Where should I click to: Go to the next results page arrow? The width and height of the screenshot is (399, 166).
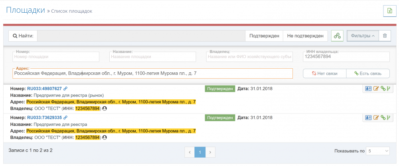coord(210,152)
